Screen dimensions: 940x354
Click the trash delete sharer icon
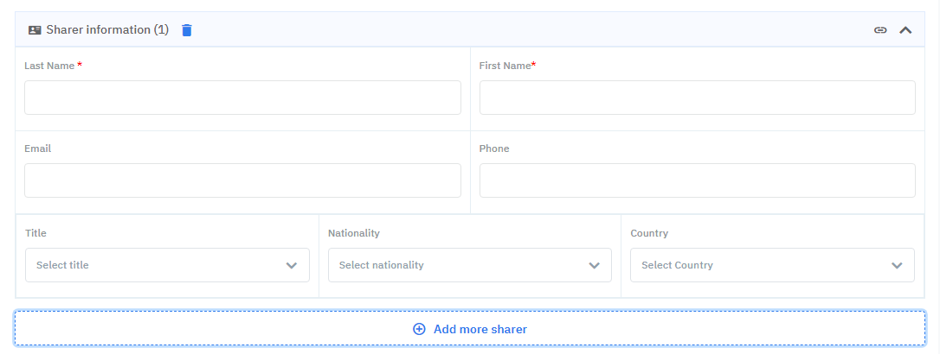pos(187,30)
